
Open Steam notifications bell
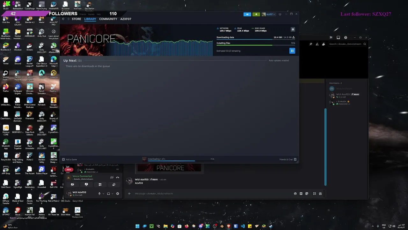[x=256, y=14]
